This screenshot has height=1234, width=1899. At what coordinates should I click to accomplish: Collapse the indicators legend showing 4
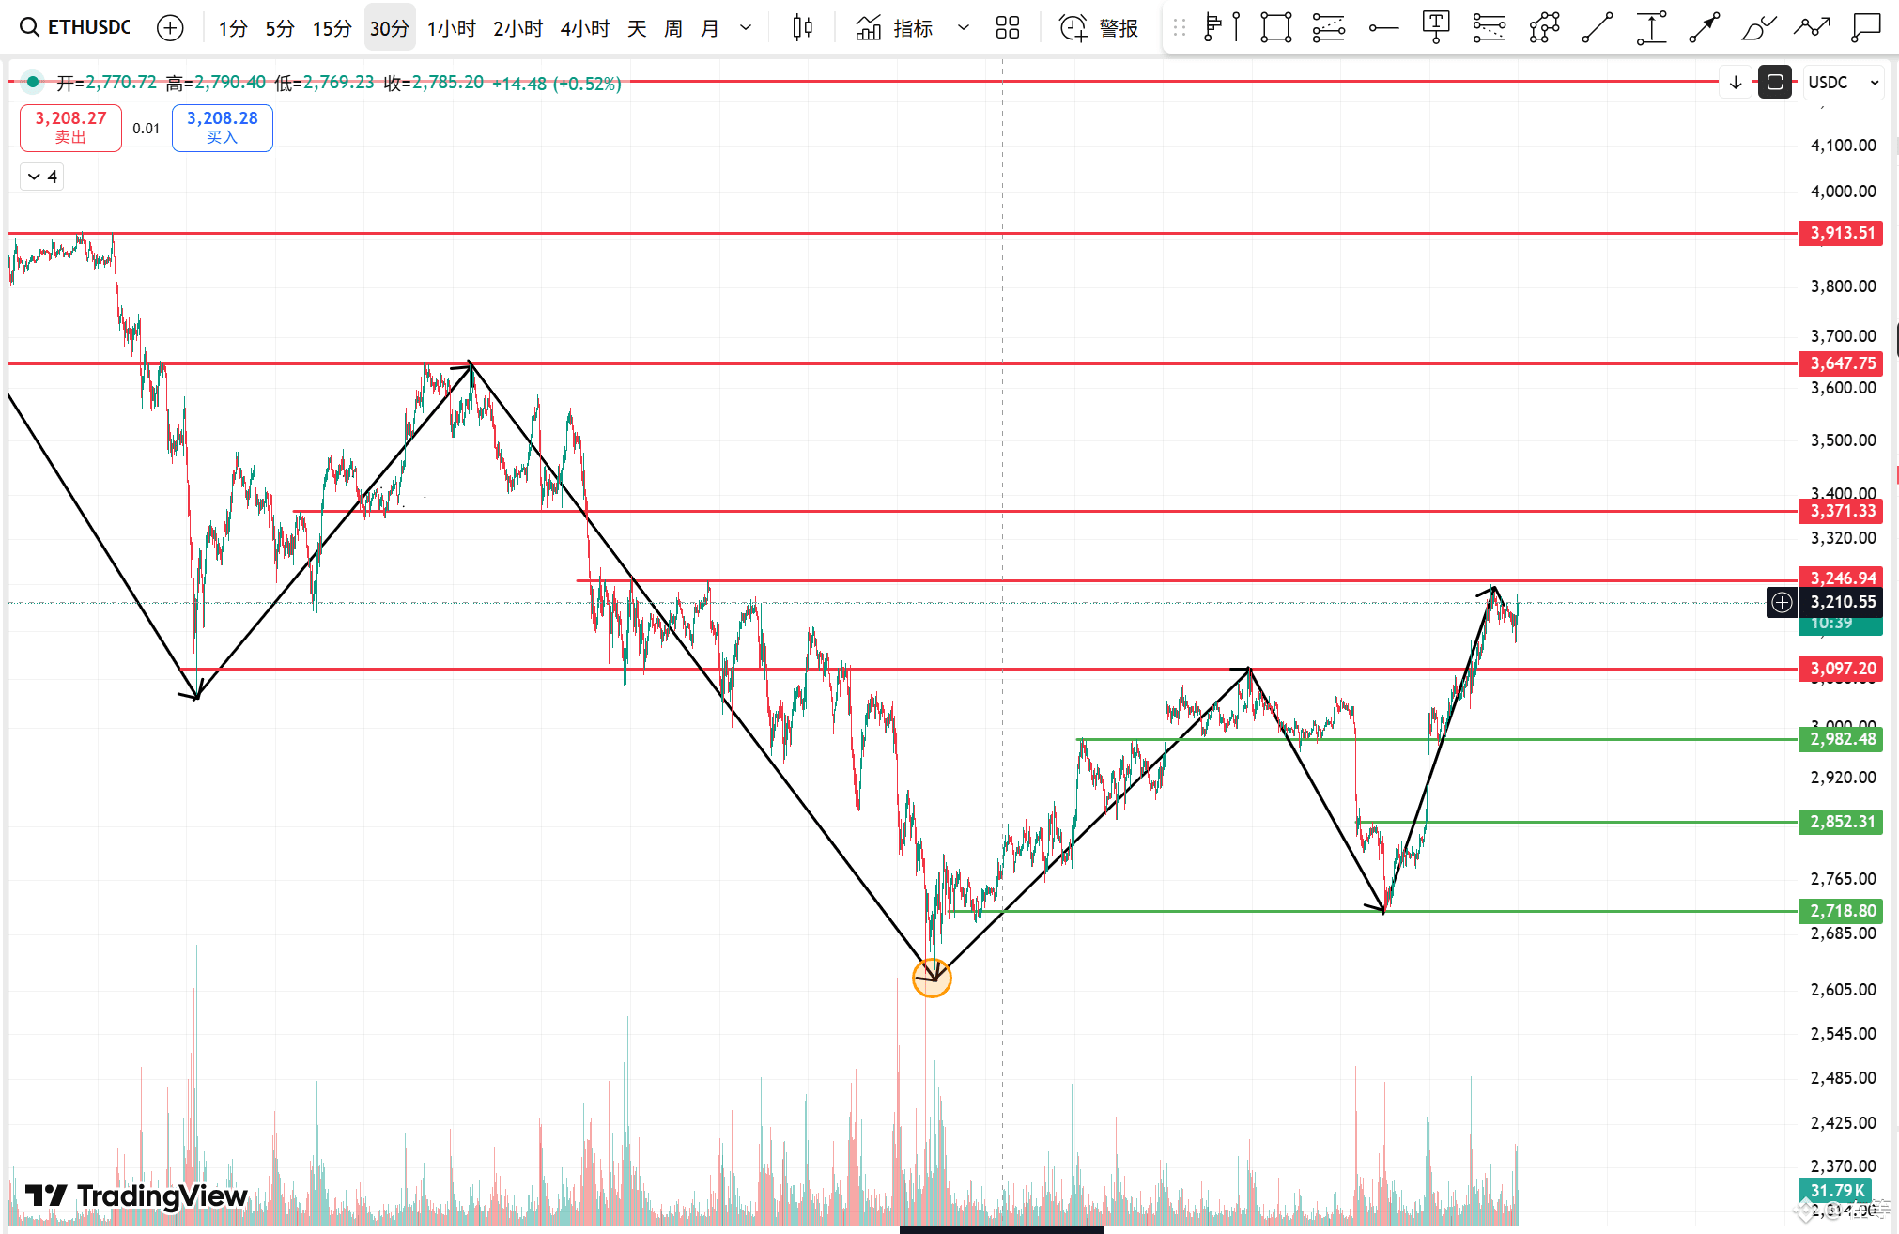42,177
